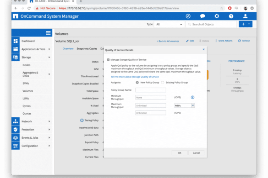The image size is (268, 178).
Task: Open the Type All dropdown
Action: point(169,24)
